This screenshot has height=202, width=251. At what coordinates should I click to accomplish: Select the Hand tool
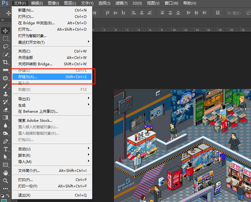pyautogui.click(x=5, y=173)
